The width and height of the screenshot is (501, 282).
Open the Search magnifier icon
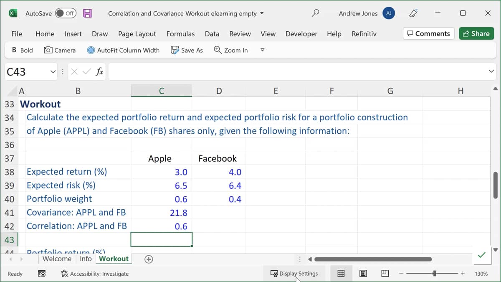[316, 13]
